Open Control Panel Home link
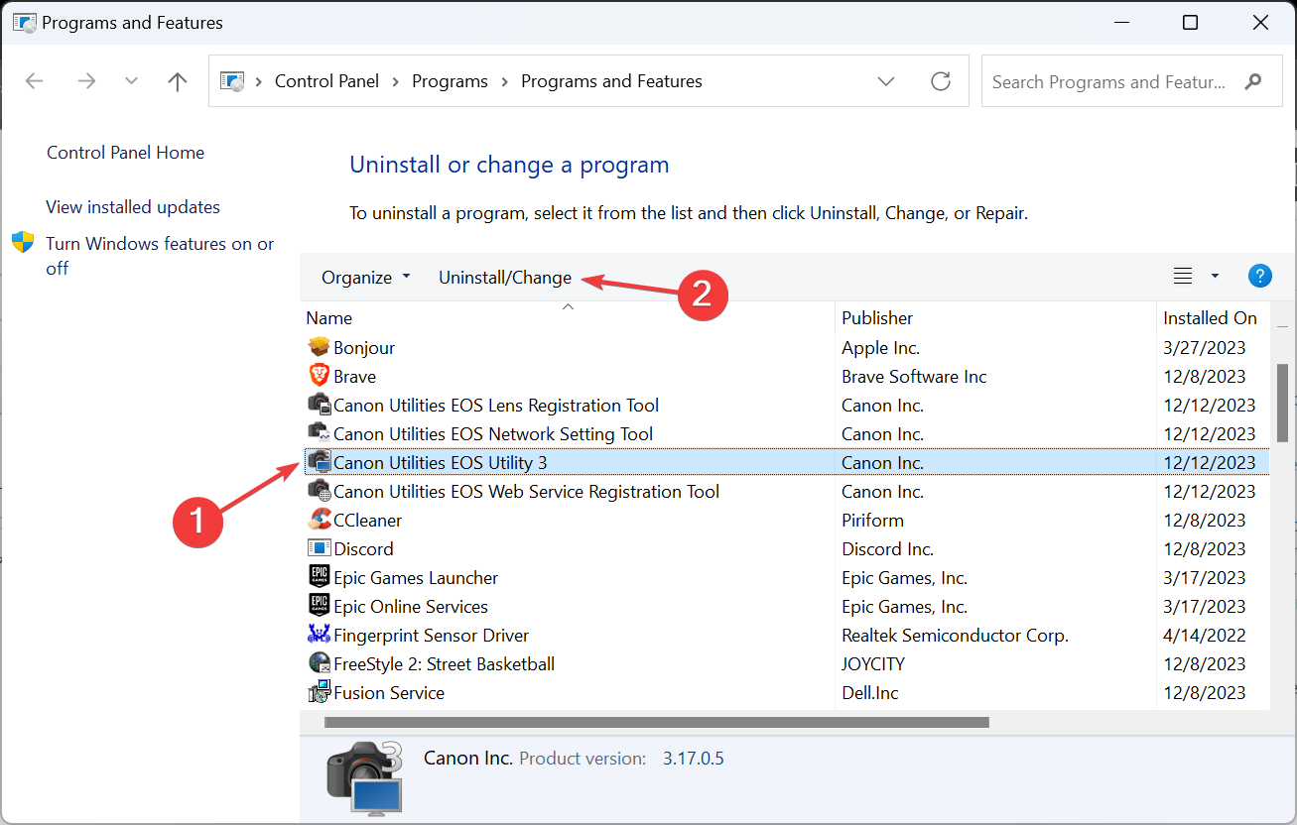 125,153
